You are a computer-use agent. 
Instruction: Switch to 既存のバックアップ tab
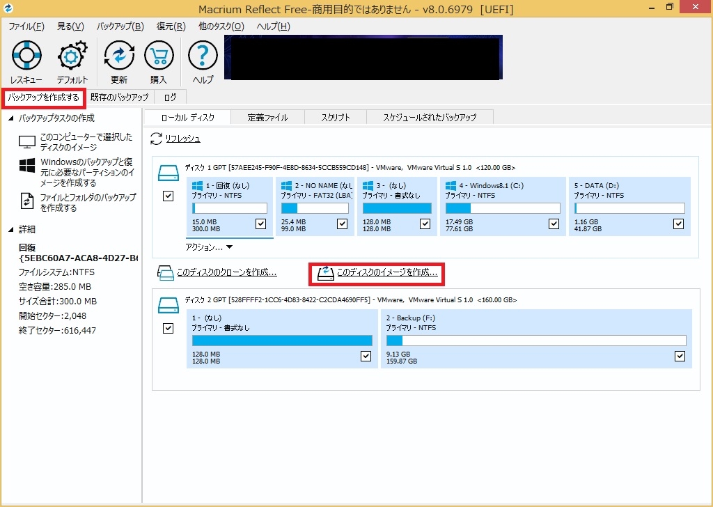(x=120, y=97)
